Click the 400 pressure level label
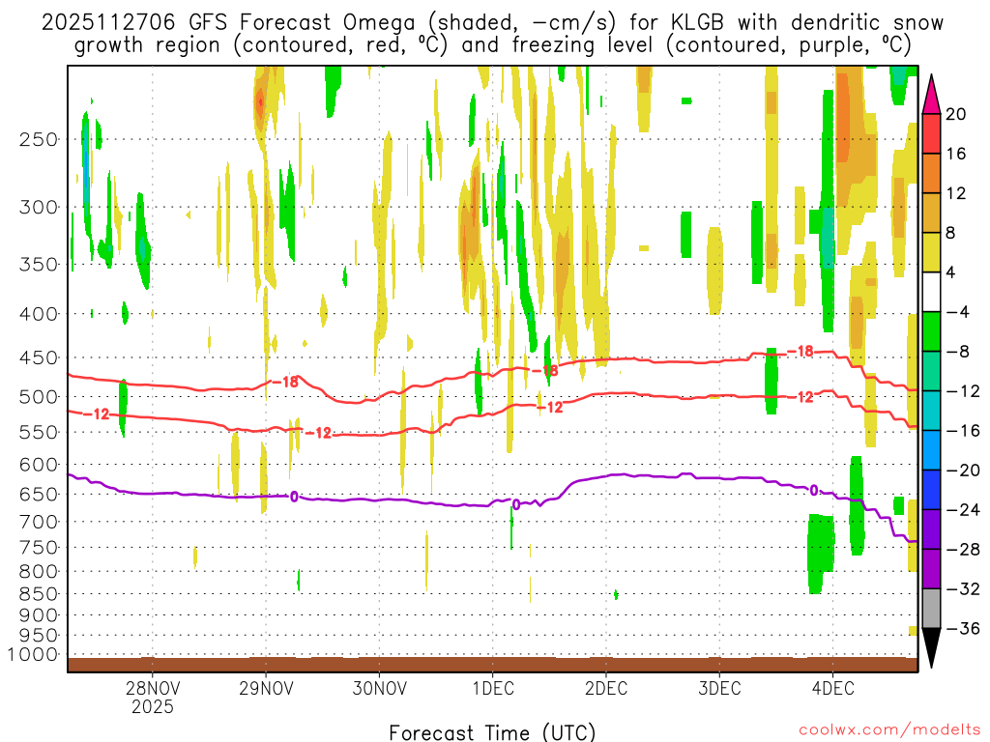The image size is (990, 742). pos(39,314)
